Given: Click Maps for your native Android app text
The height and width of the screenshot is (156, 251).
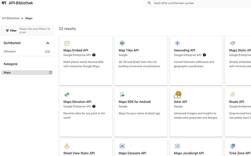Looking at the screenshot, I should coord(139,113).
